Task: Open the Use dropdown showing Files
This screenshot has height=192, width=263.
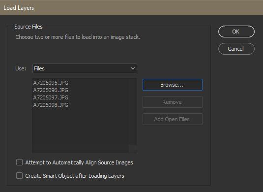Action: (85, 68)
